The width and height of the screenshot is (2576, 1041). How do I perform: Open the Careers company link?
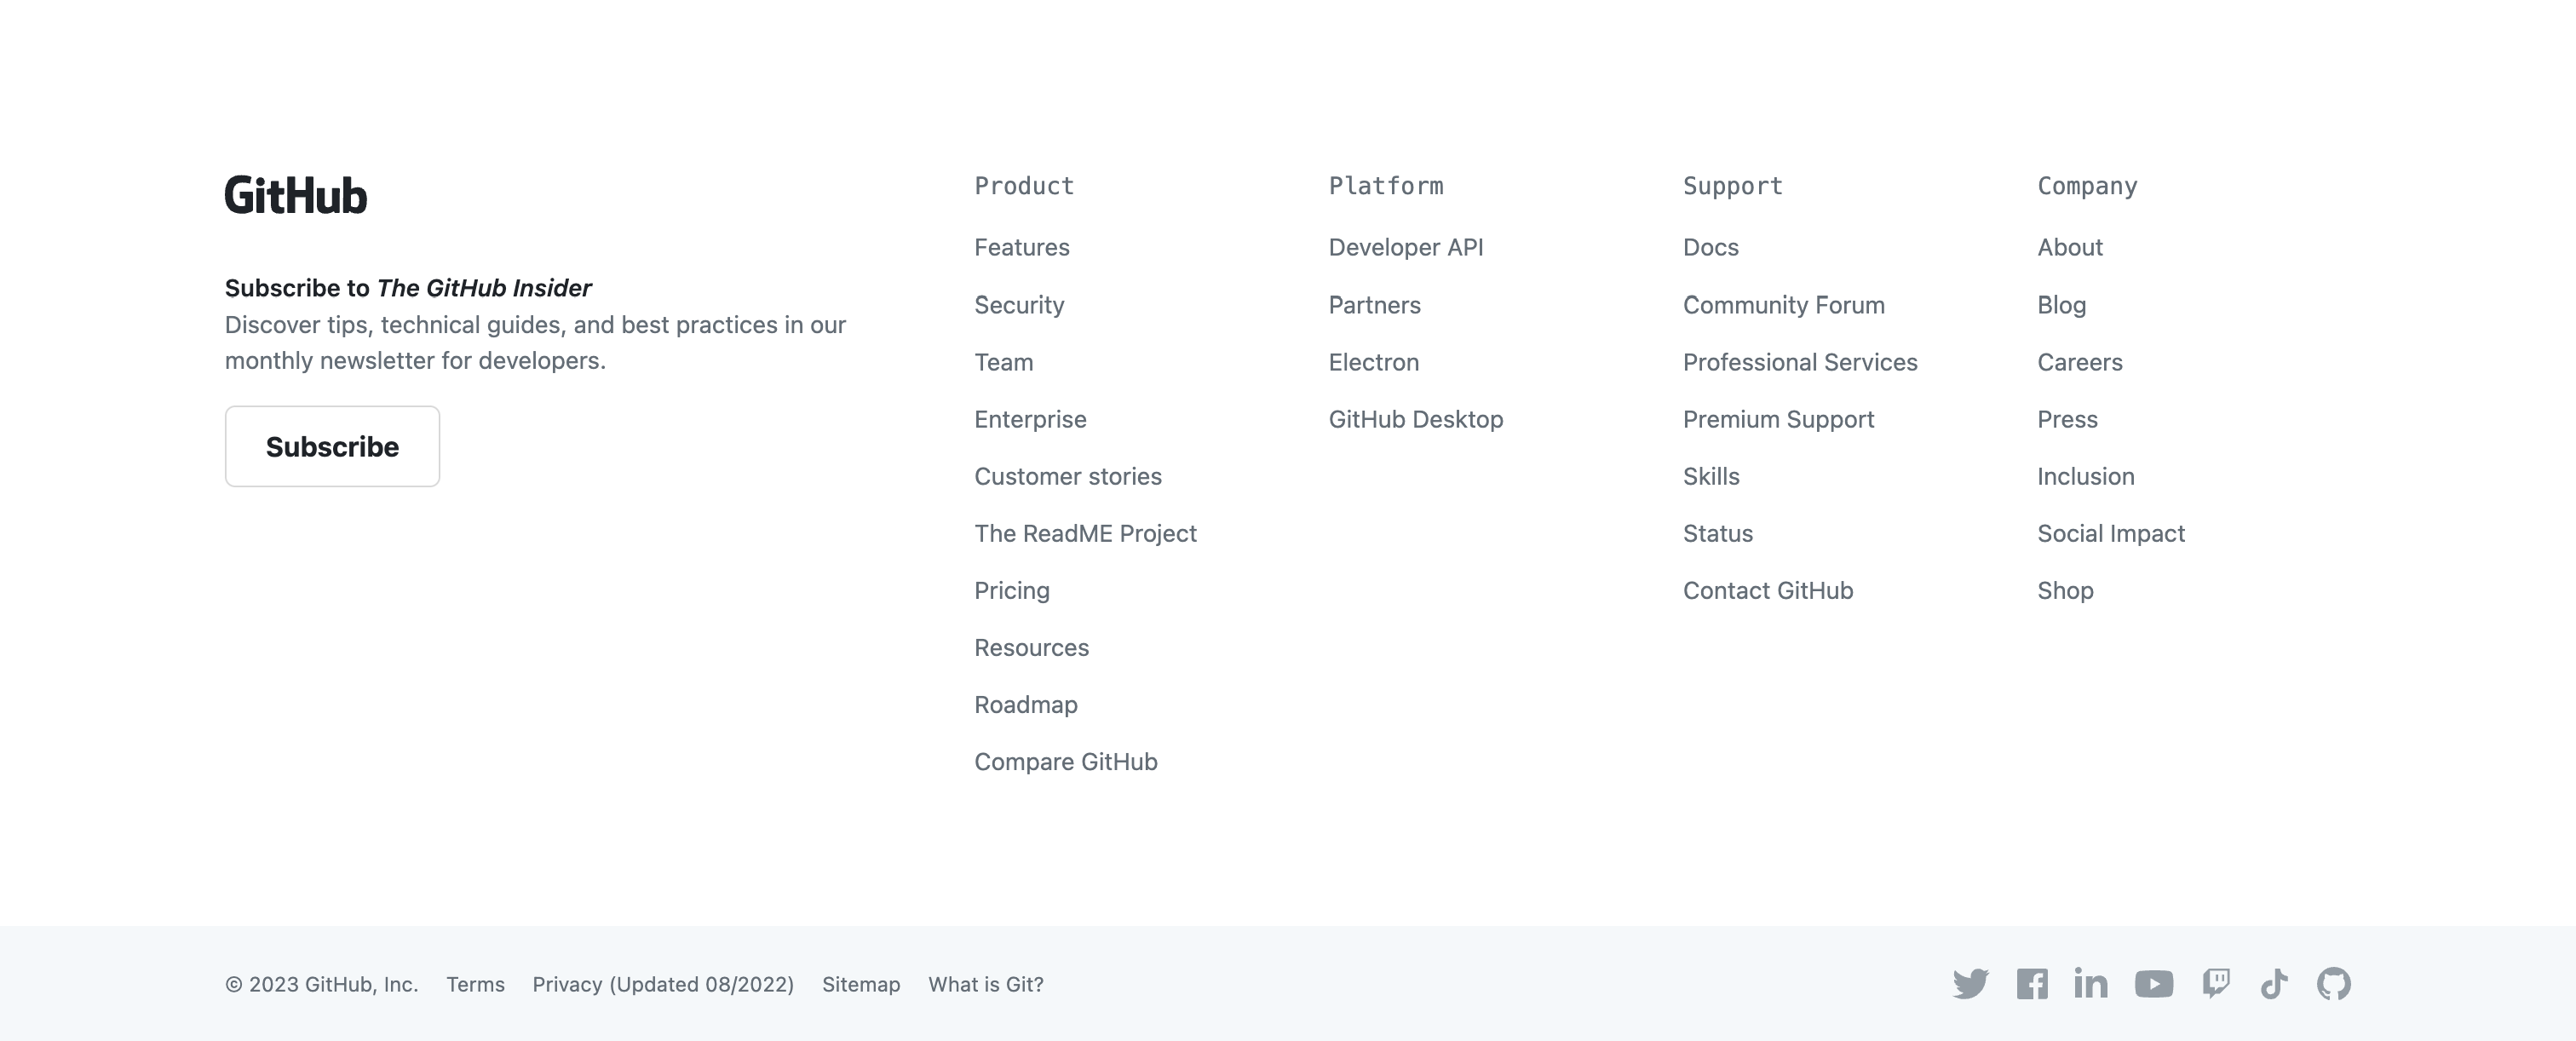(x=2079, y=362)
